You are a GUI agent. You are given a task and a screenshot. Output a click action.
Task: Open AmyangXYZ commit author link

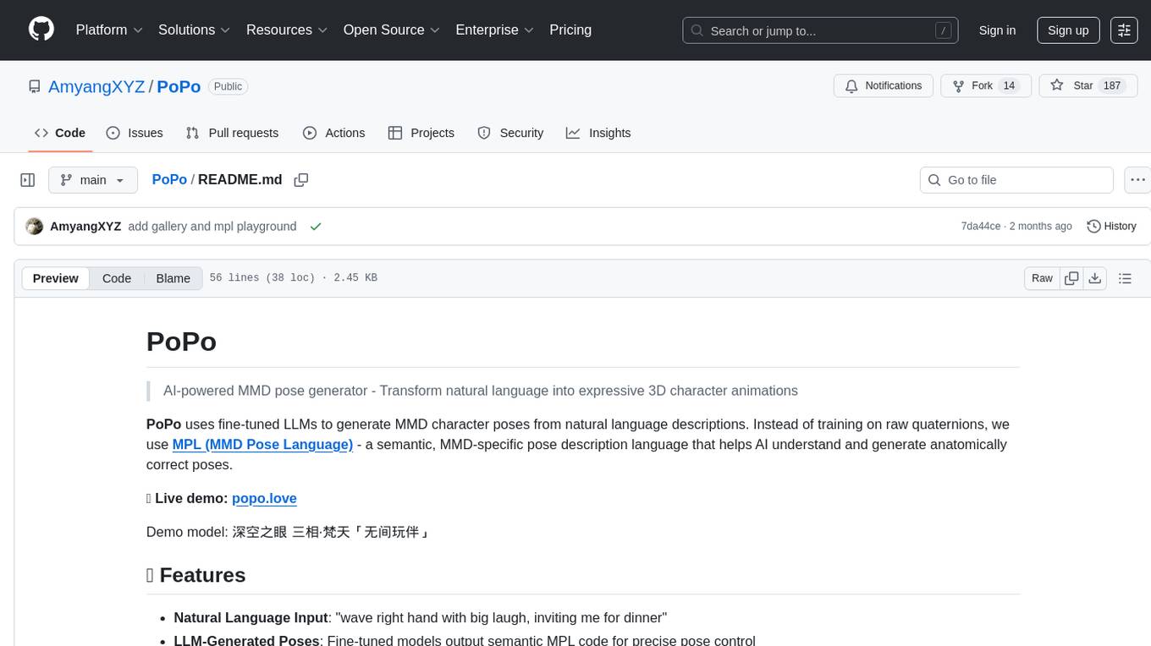coord(85,227)
